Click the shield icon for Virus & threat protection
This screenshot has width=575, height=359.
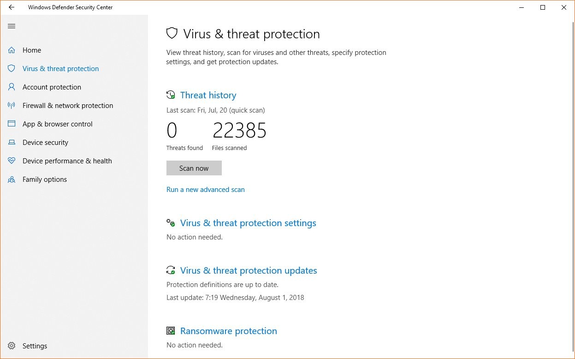click(x=12, y=69)
